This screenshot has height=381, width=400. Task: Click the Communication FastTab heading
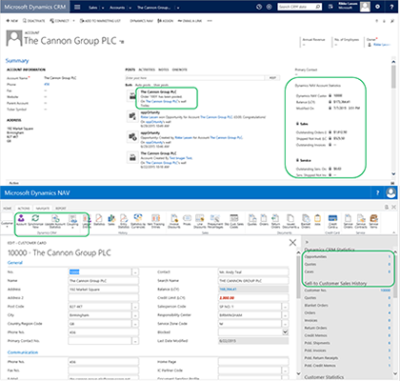coord(23,352)
